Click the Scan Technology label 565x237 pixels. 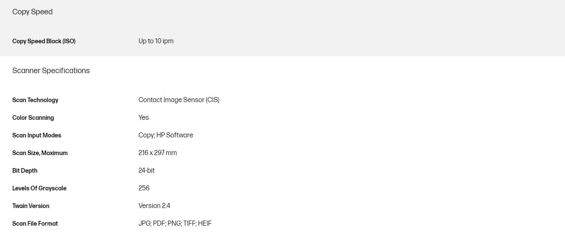(x=35, y=100)
